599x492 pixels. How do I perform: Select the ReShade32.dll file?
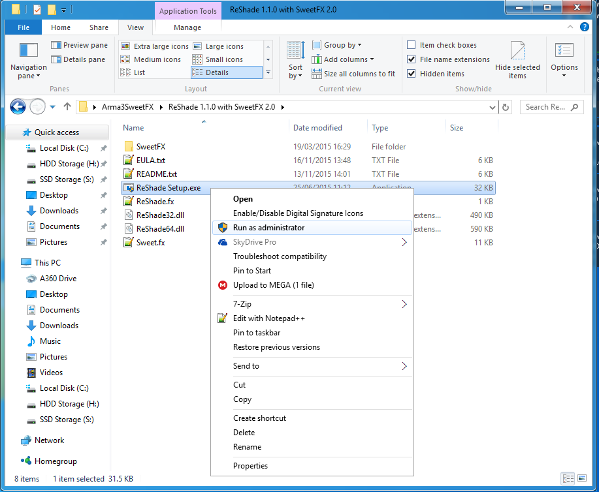coord(160,215)
